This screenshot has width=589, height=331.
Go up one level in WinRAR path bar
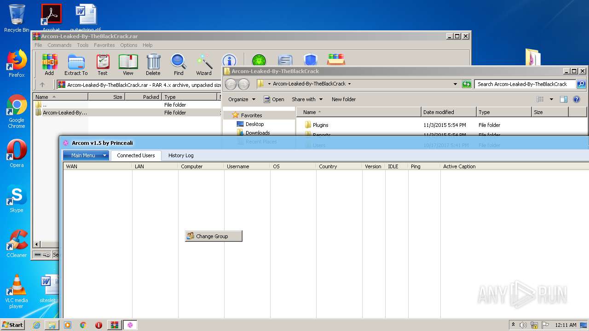point(42,85)
